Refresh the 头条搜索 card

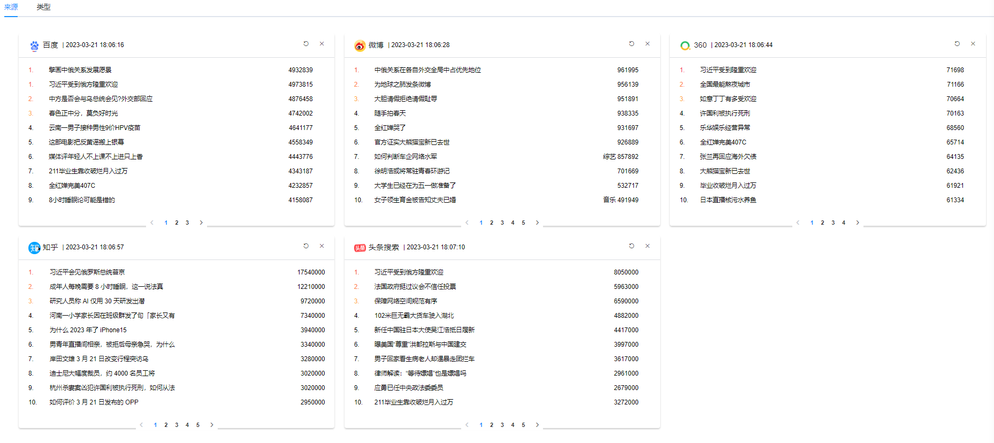tap(631, 246)
